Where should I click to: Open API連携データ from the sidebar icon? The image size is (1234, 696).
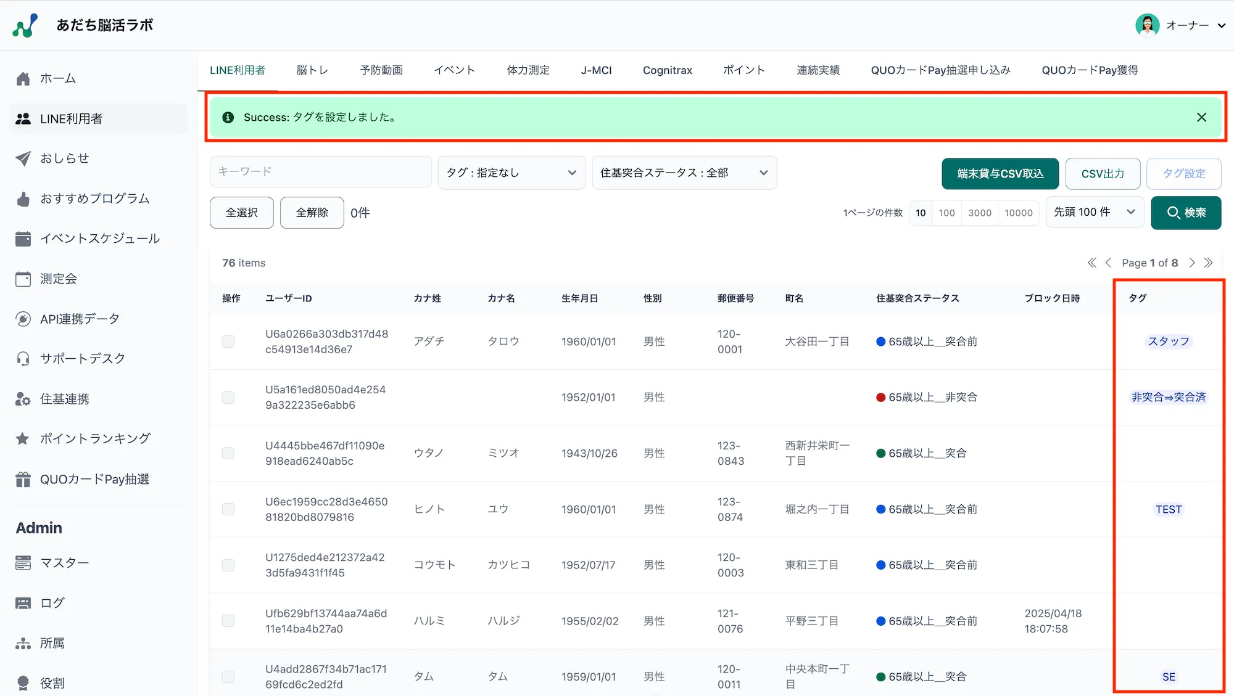pos(23,319)
